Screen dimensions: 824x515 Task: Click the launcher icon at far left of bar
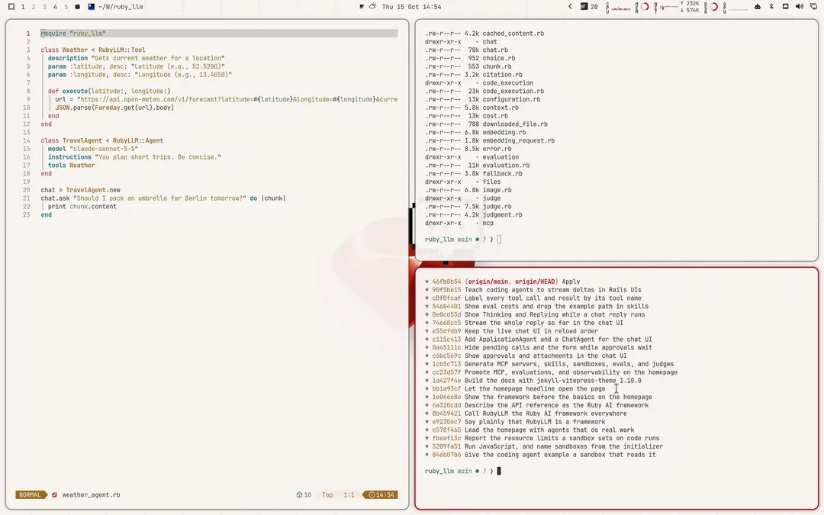(11, 7)
